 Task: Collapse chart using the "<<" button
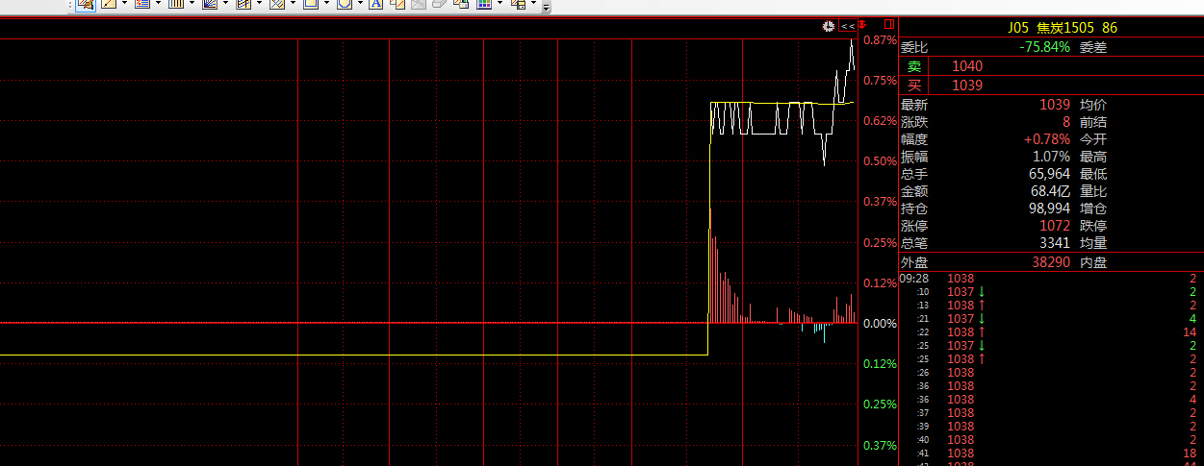point(847,26)
